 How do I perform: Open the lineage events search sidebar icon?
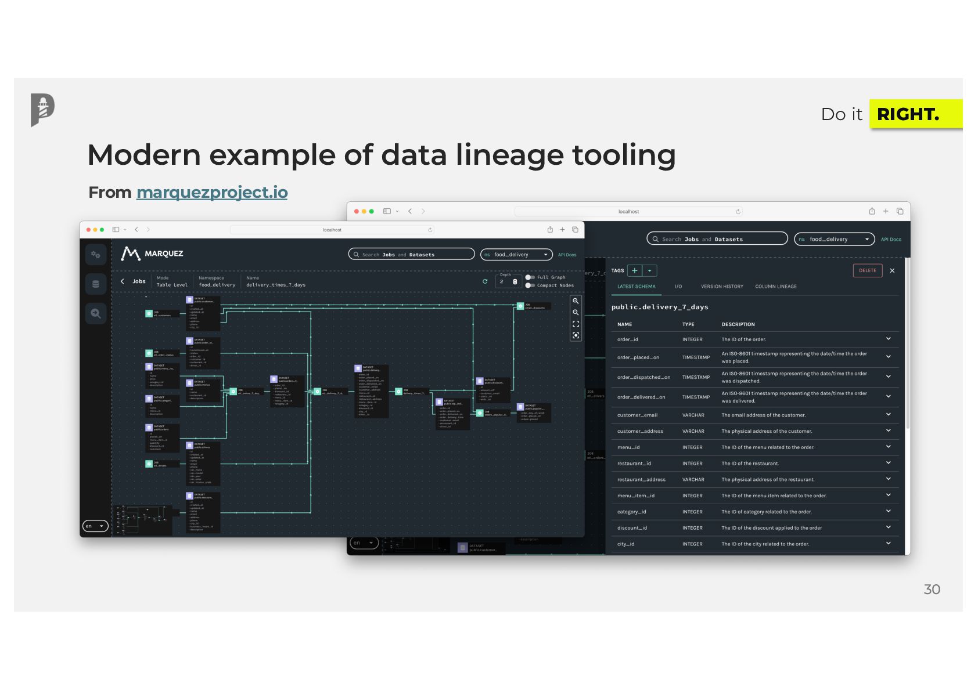[x=96, y=313]
